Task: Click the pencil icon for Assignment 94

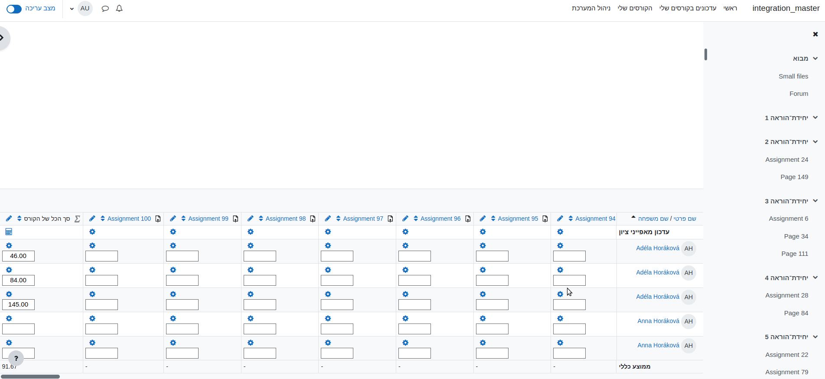Action: pyautogui.click(x=560, y=219)
